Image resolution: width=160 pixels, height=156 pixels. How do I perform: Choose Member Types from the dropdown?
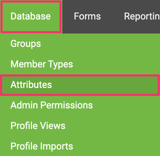click(42, 64)
